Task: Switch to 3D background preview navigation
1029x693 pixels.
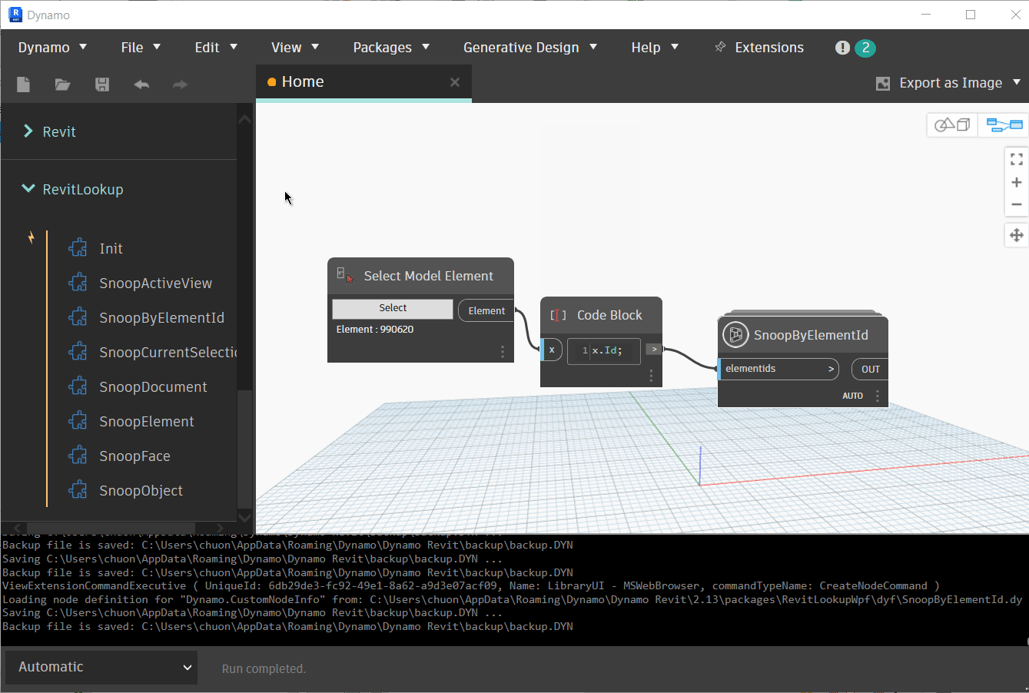Action: pos(952,124)
